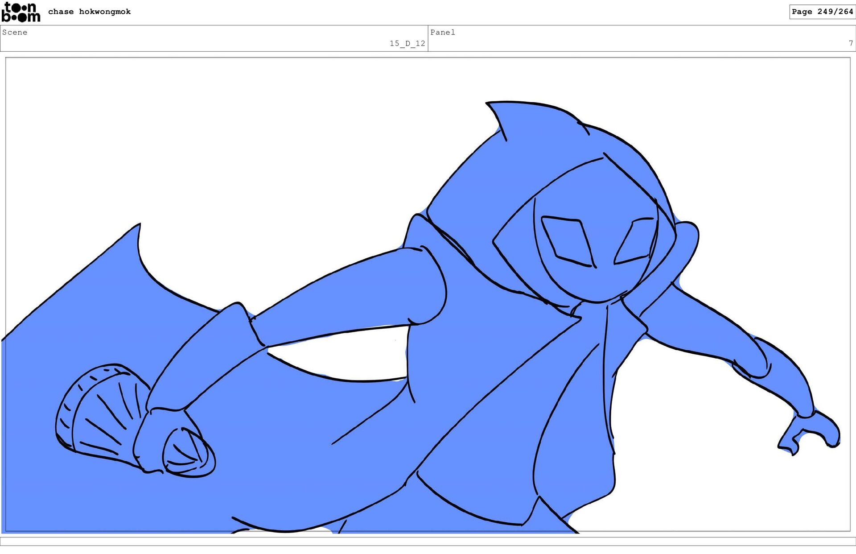Click the Toon Boom logo

point(21,12)
